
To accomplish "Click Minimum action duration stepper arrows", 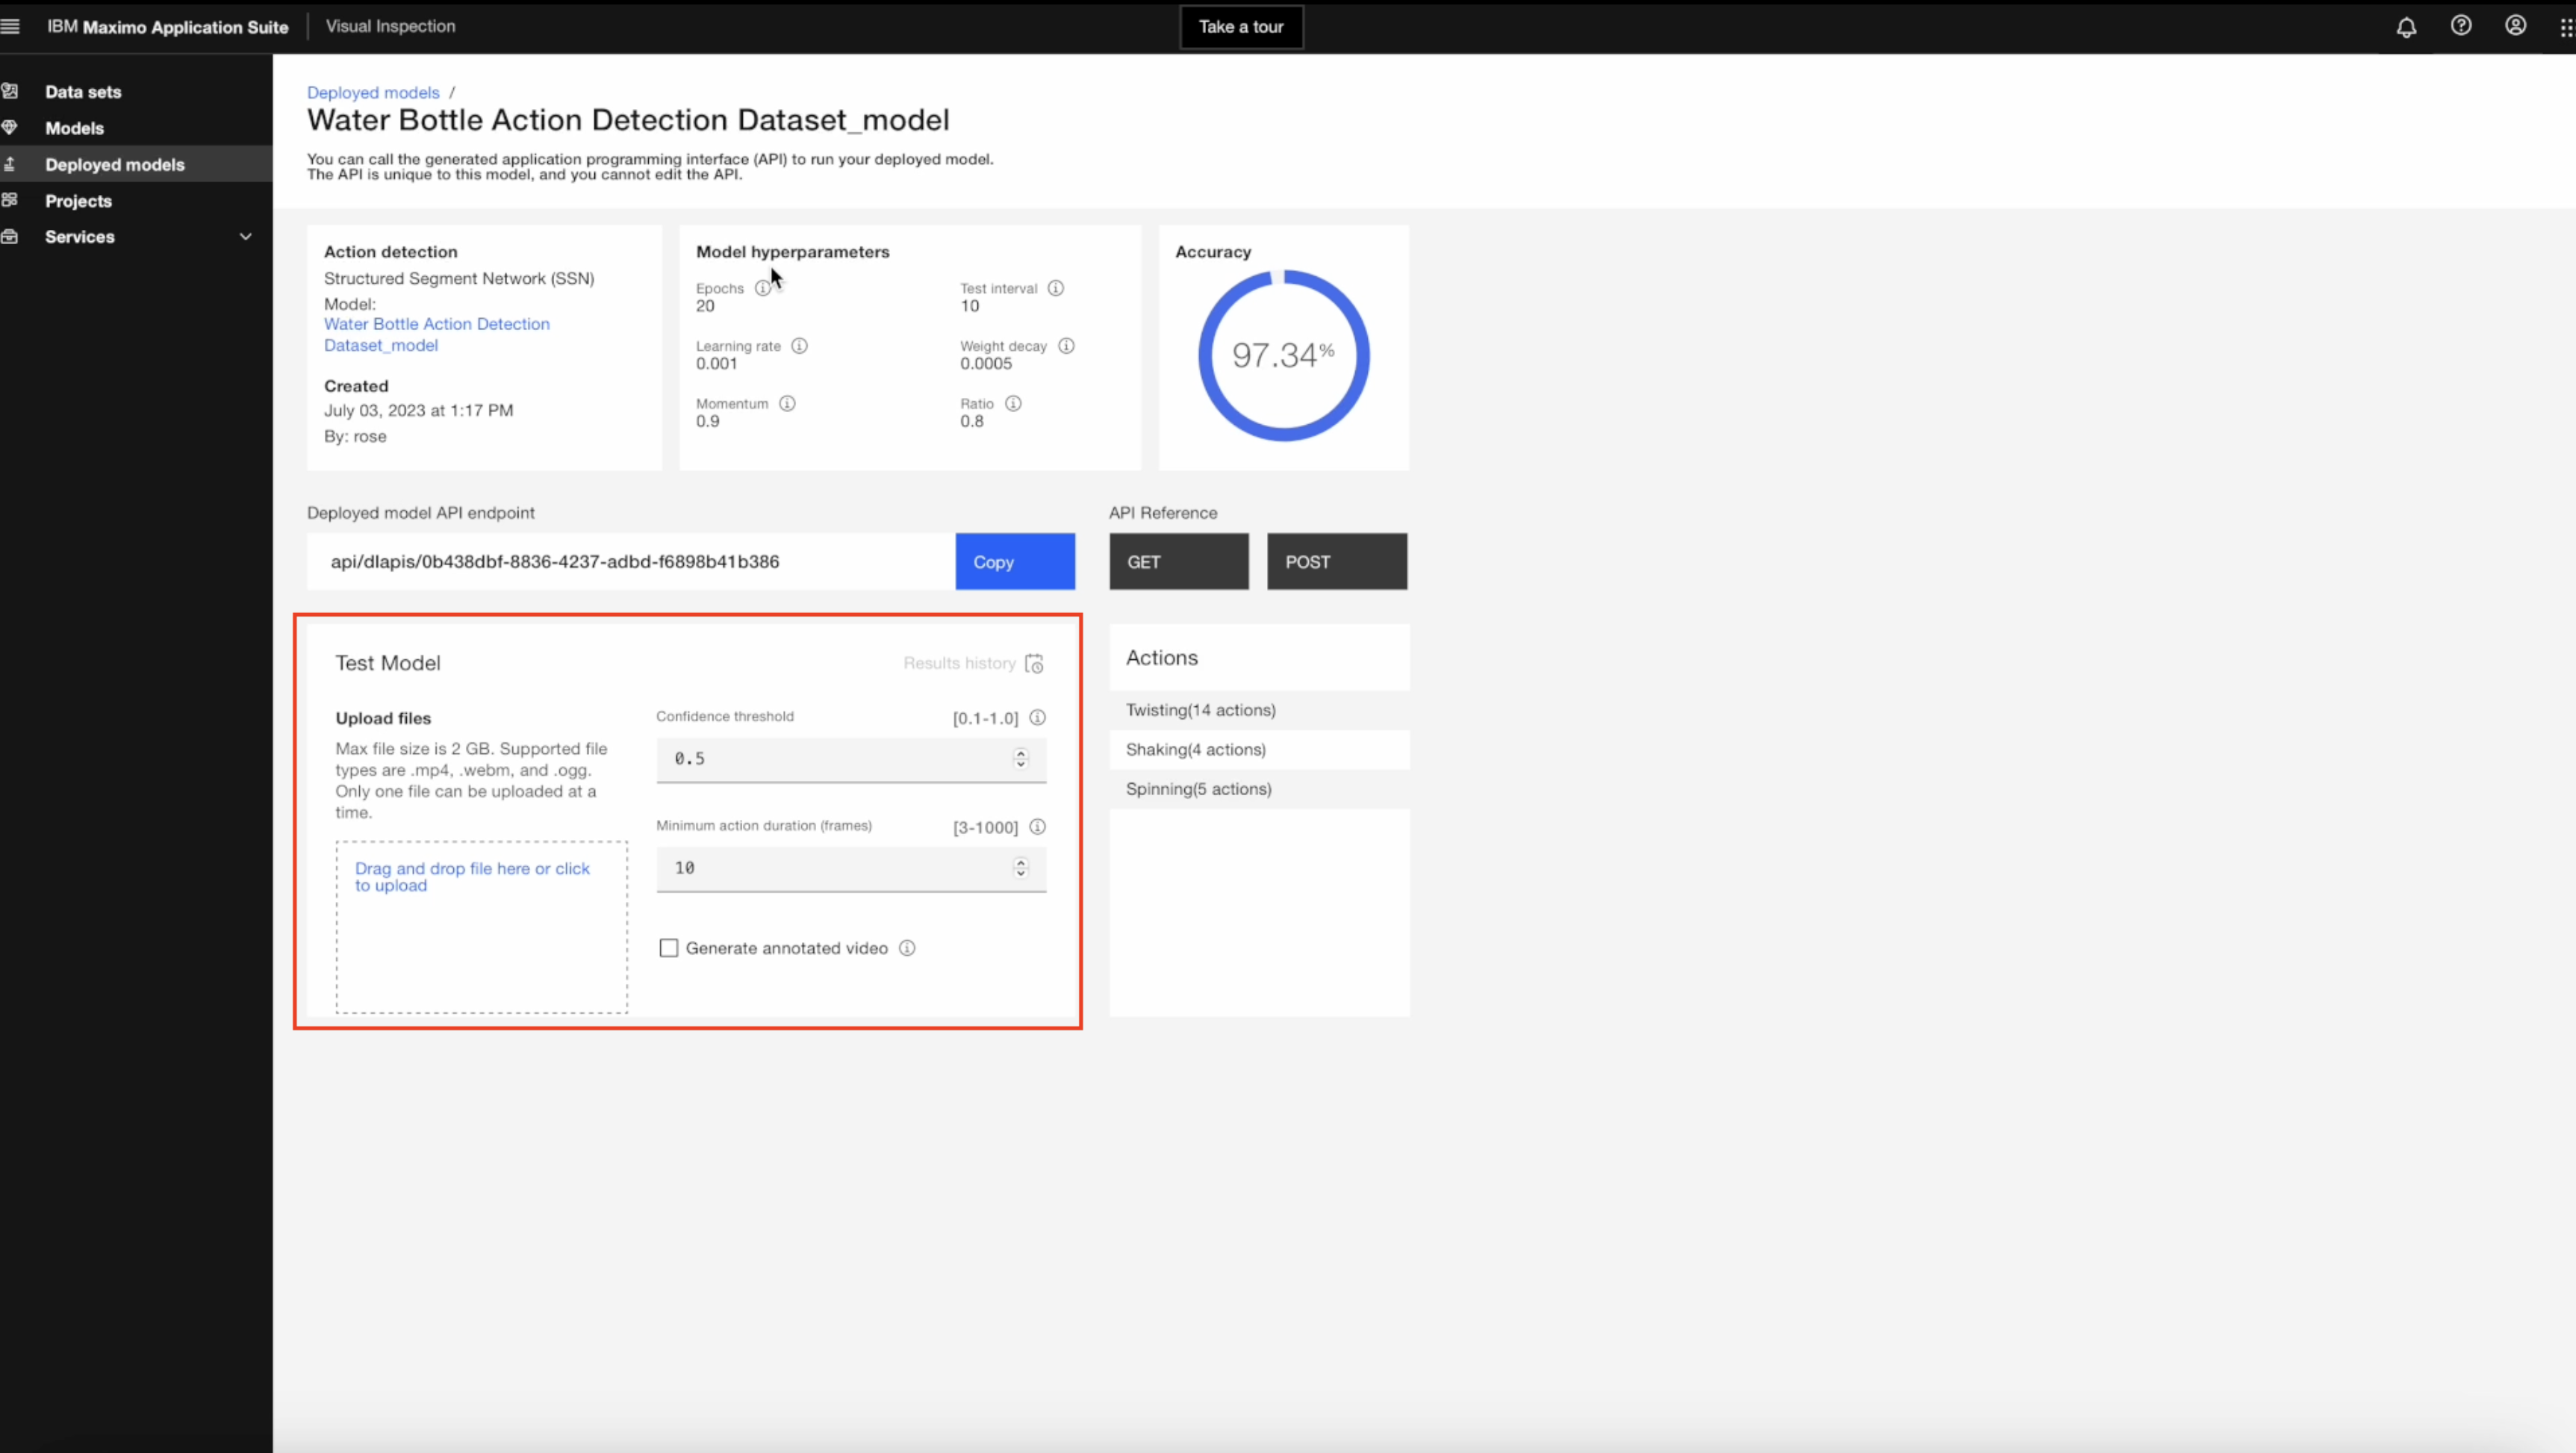I will 1020,868.
